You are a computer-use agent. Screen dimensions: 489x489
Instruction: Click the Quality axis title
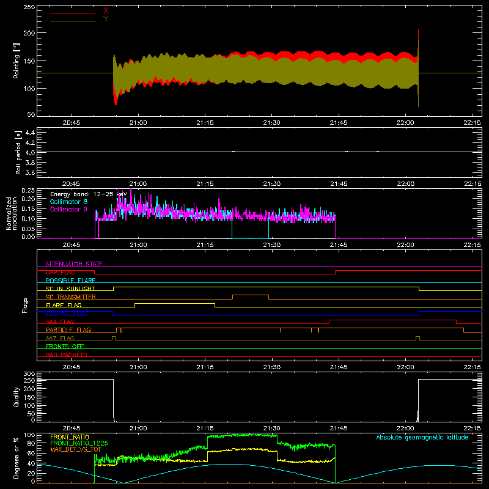pyautogui.click(x=17, y=397)
